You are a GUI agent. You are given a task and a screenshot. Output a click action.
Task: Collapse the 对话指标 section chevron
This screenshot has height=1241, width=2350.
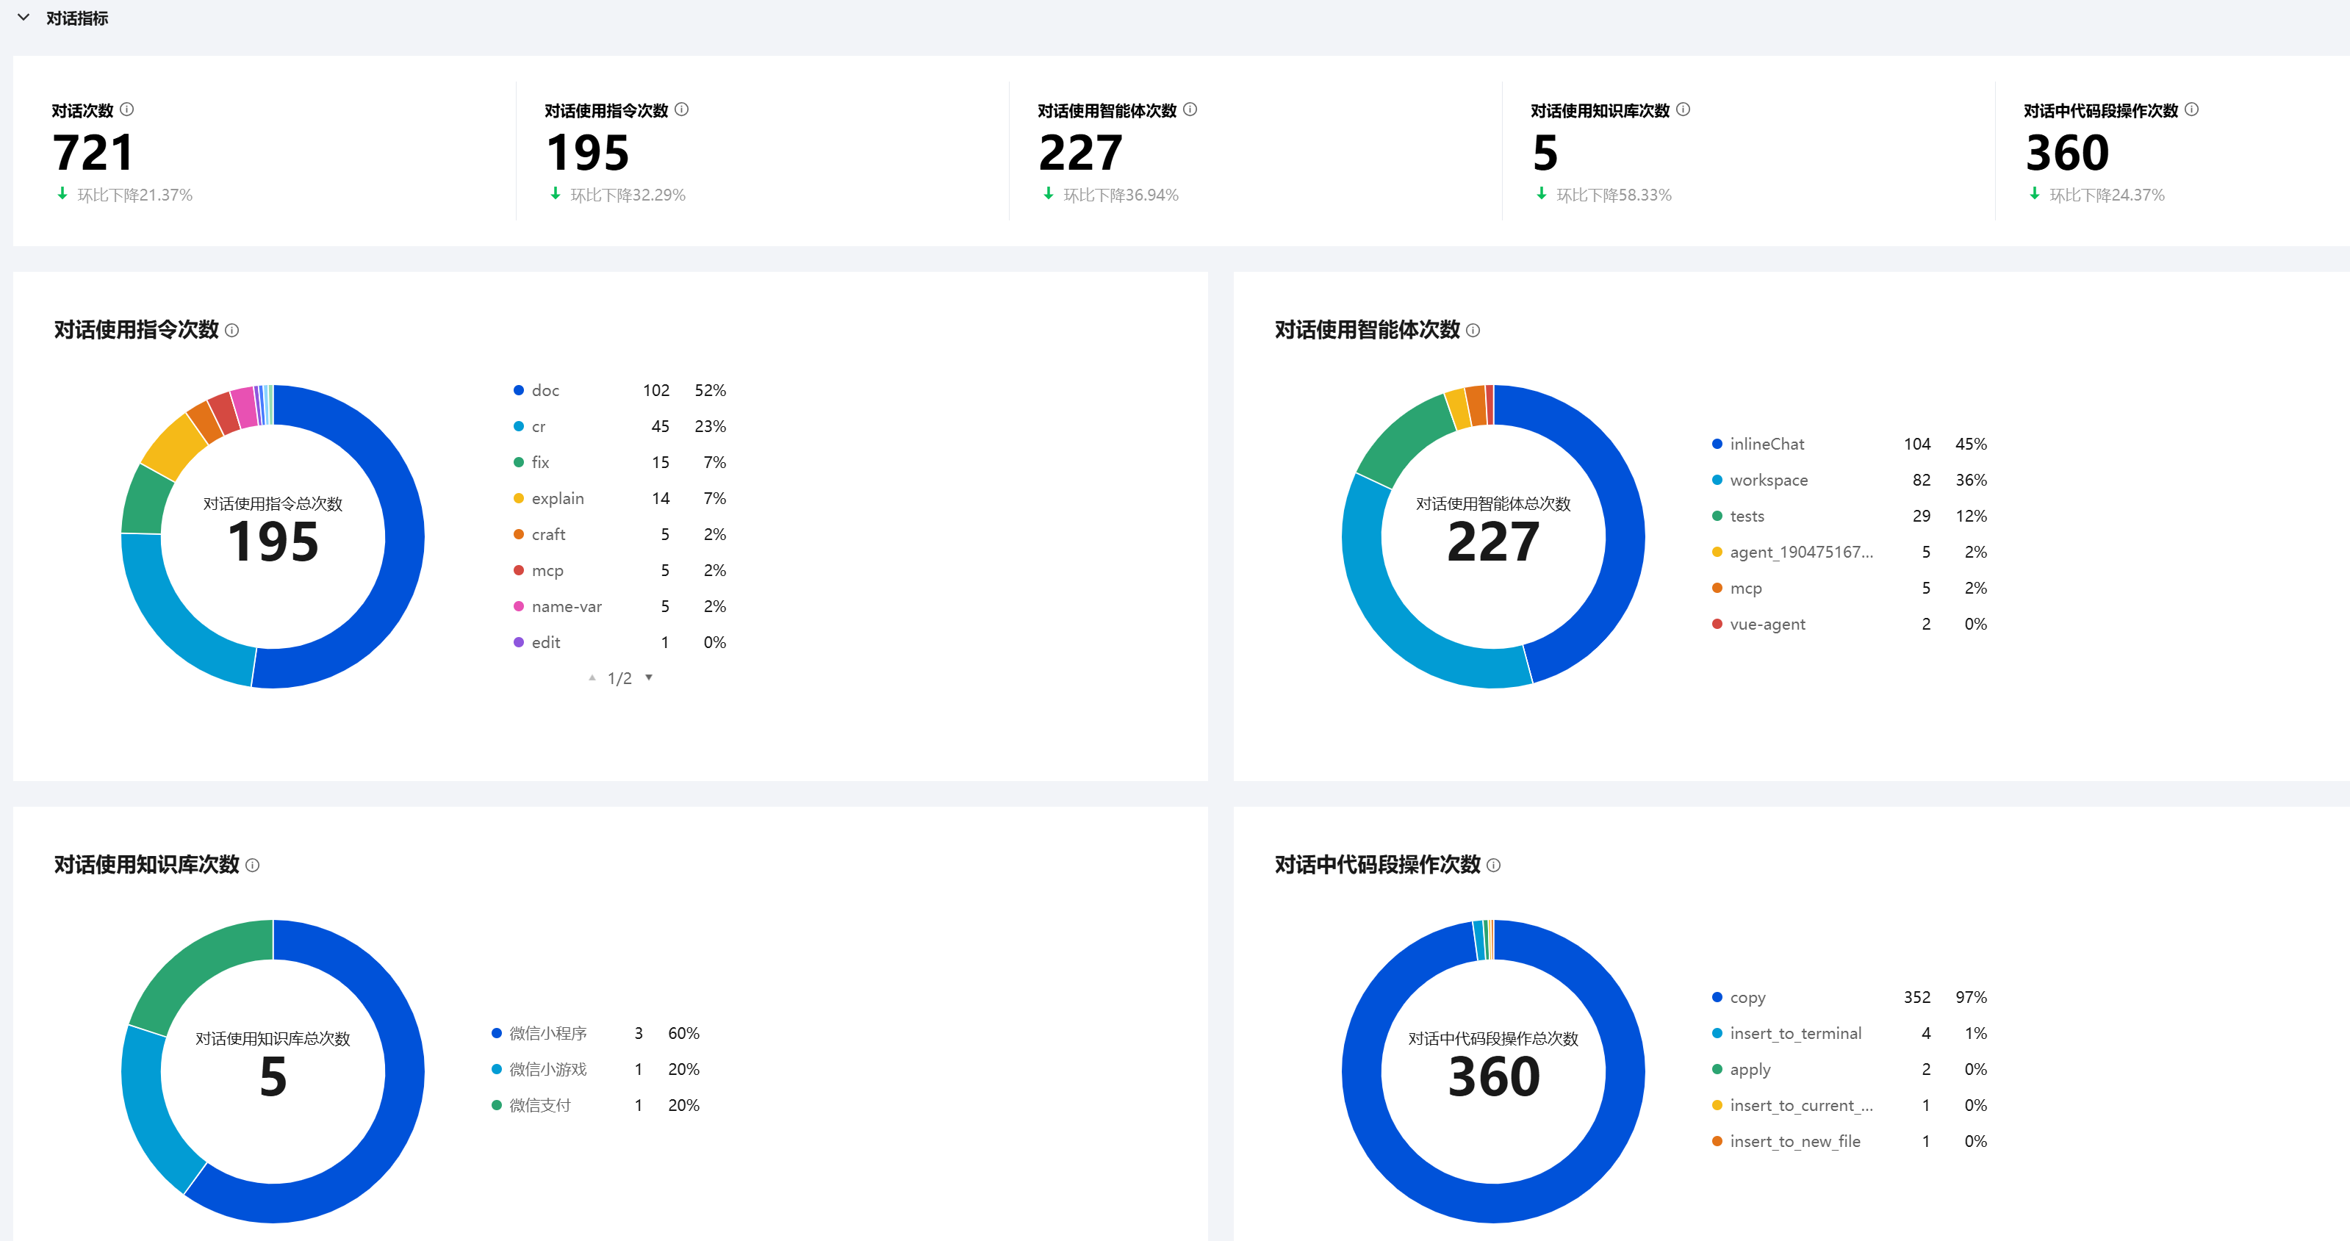(x=24, y=18)
